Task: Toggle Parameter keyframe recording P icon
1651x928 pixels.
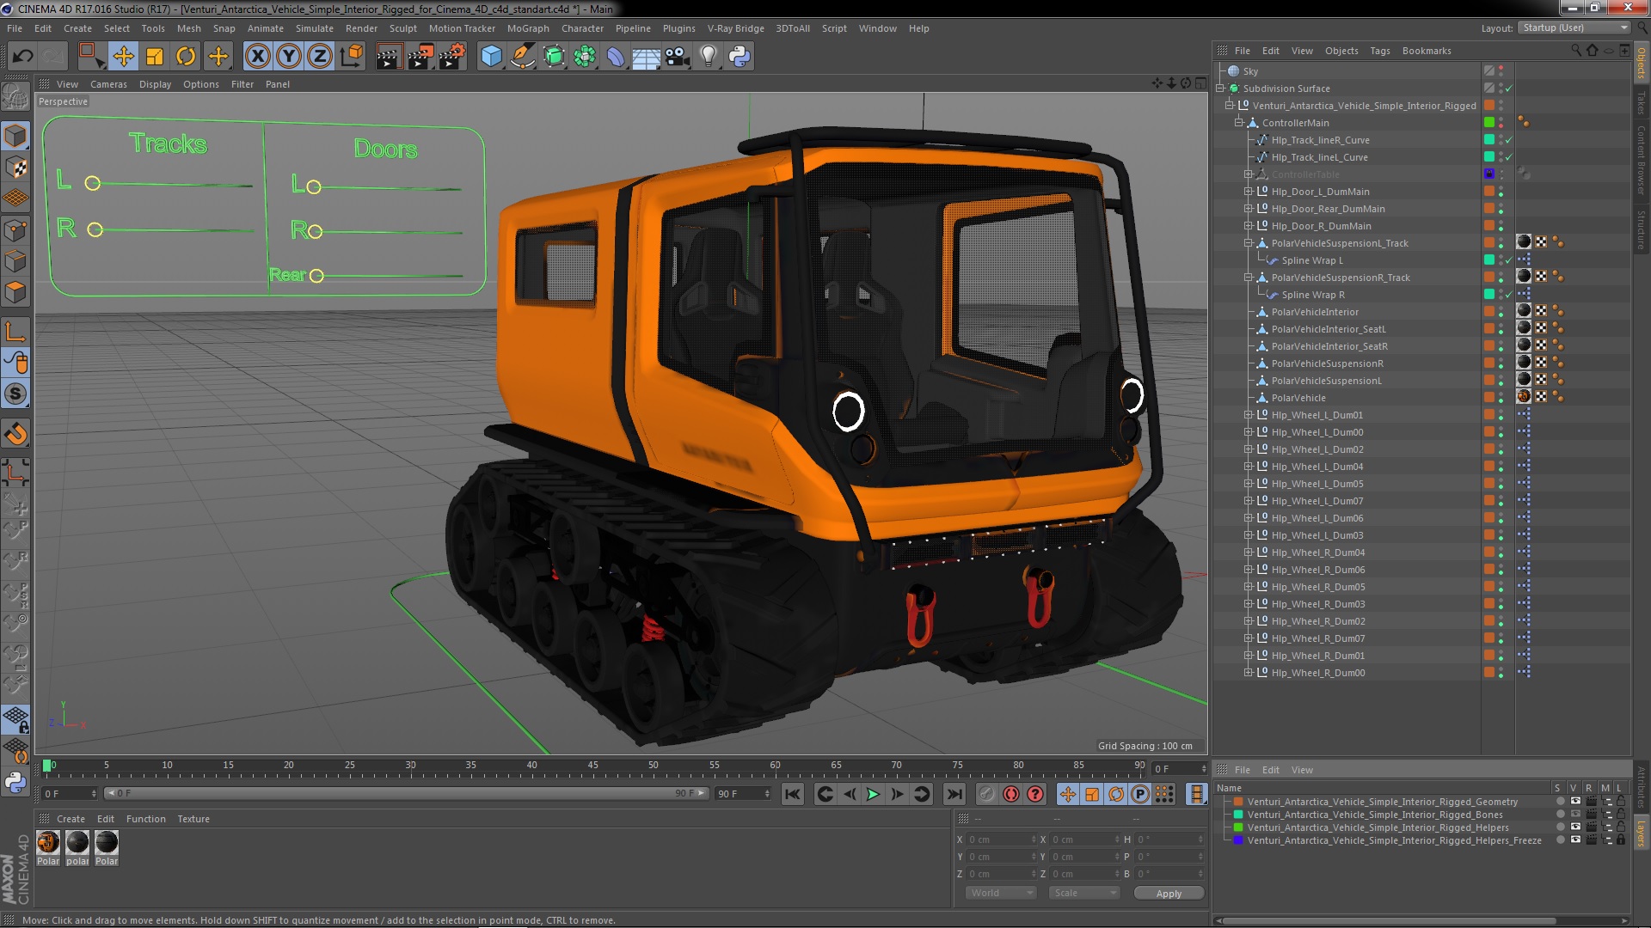Action: (x=1140, y=794)
